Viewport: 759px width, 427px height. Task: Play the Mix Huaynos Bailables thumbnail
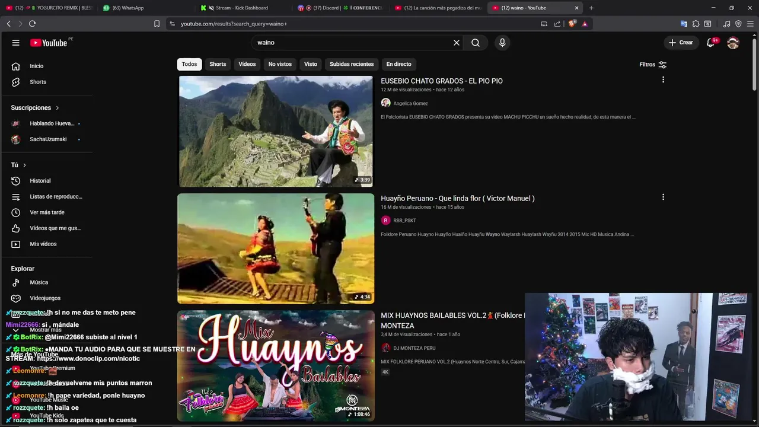tap(276, 366)
